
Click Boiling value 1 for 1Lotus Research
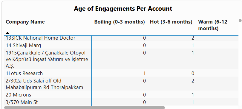tap(144, 73)
